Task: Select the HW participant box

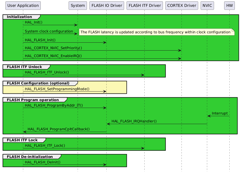Action: (229, 5)
